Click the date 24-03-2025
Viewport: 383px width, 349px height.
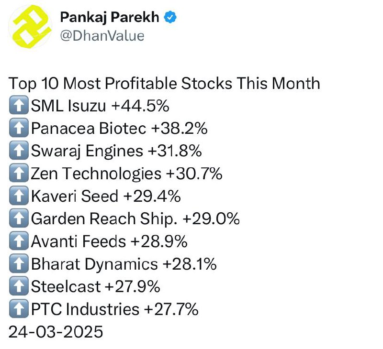coord(56,332)
